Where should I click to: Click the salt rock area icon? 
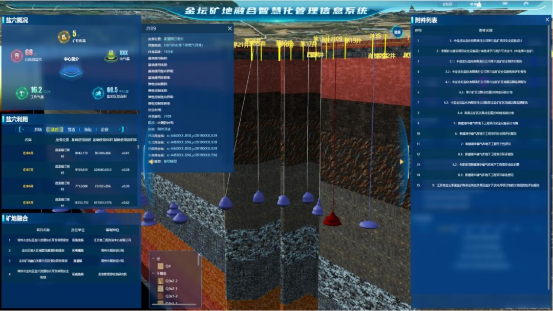point(98,93)
